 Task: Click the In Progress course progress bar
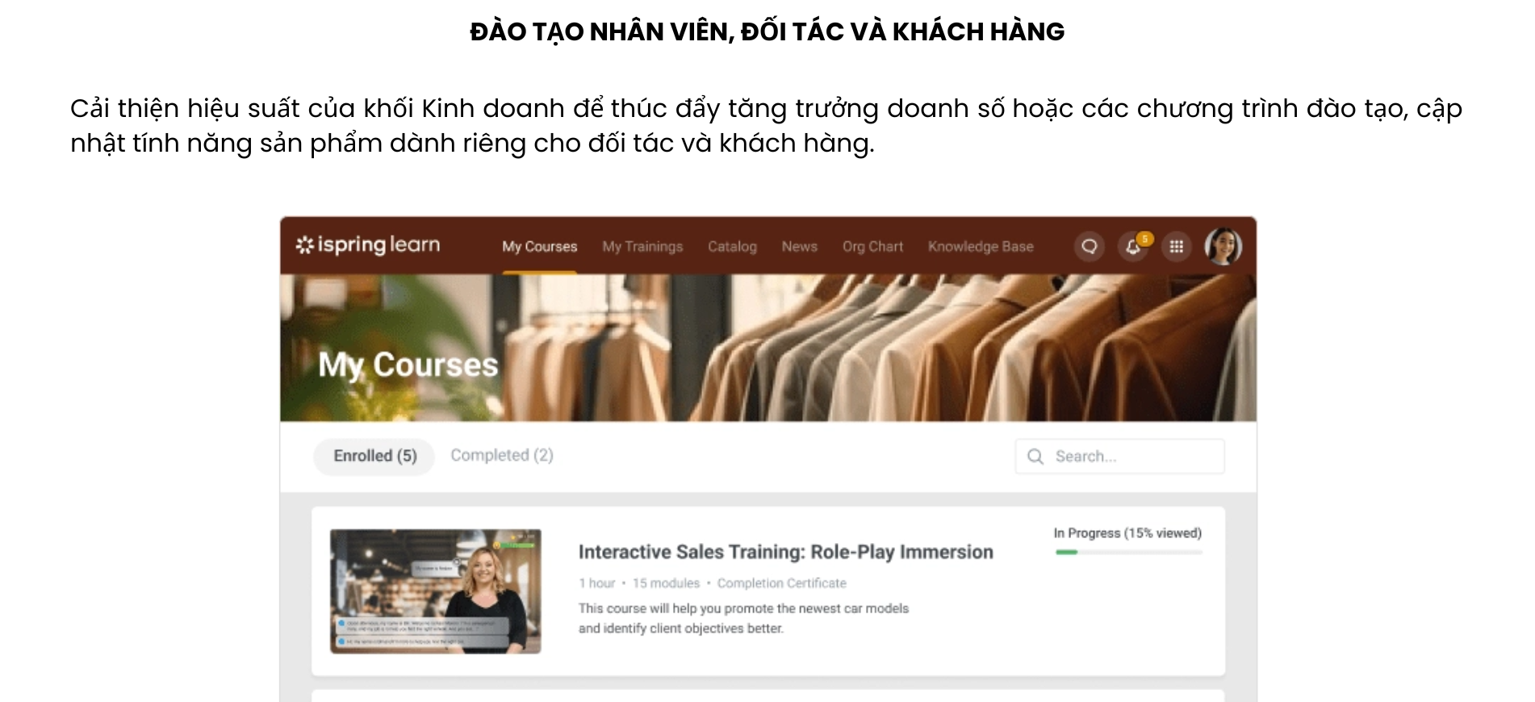[x=1128, y=552]
